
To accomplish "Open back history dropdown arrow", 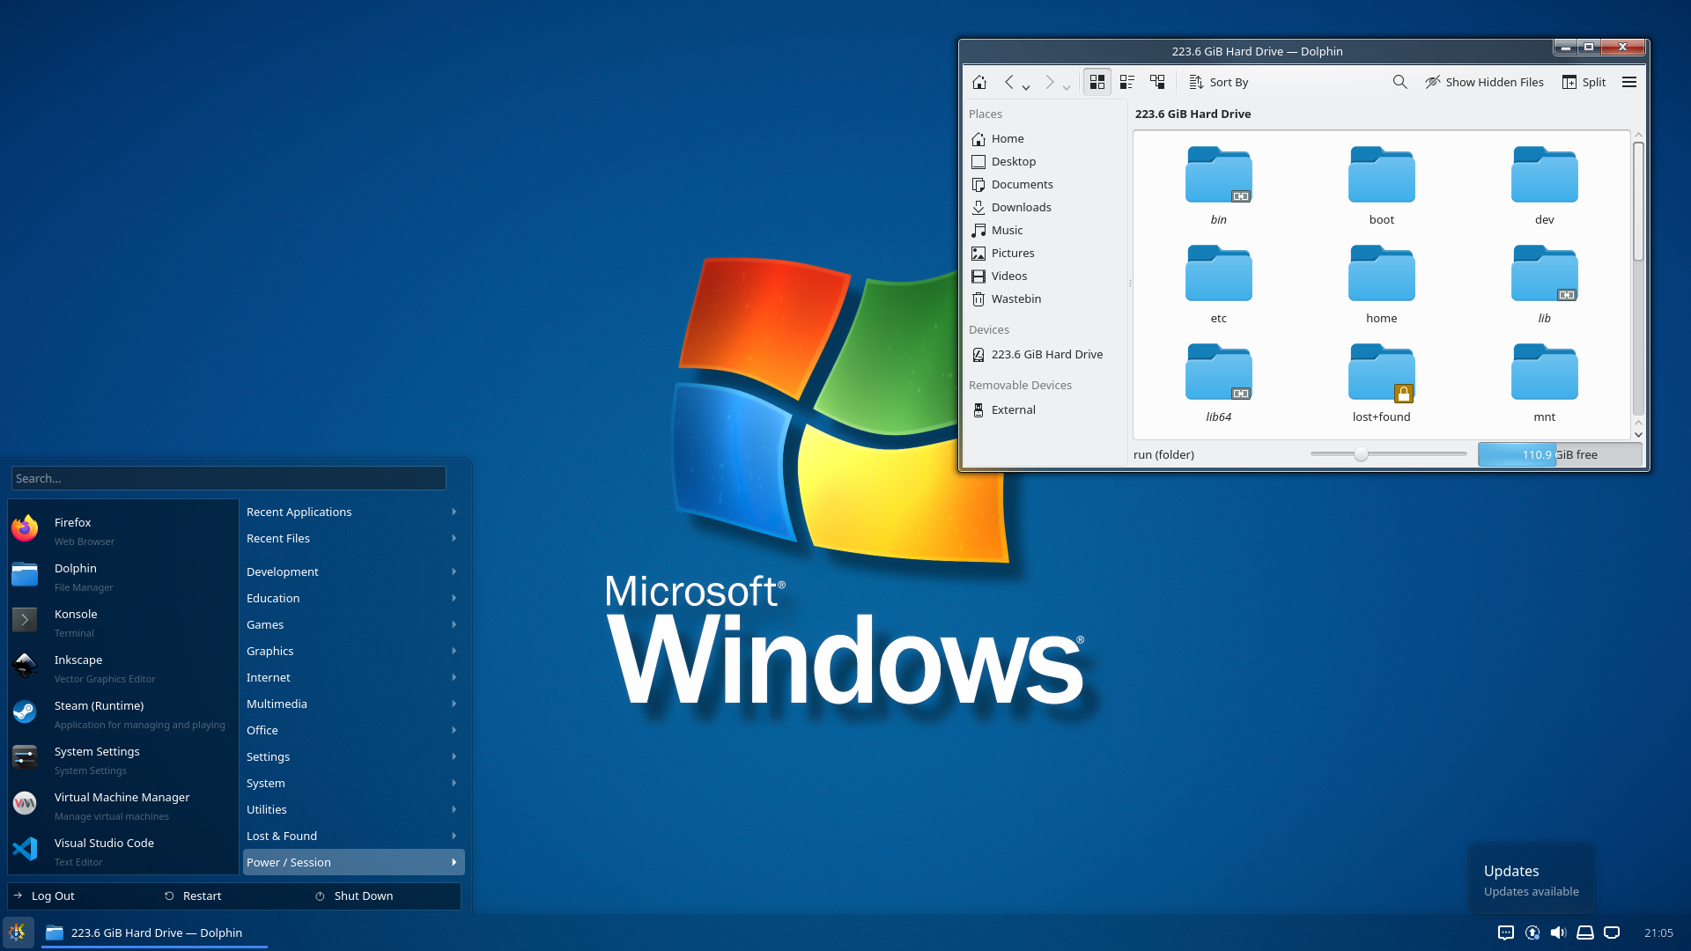I will click(1026, 87).
